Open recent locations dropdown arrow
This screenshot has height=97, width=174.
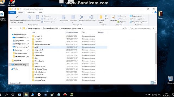[18, 28]
